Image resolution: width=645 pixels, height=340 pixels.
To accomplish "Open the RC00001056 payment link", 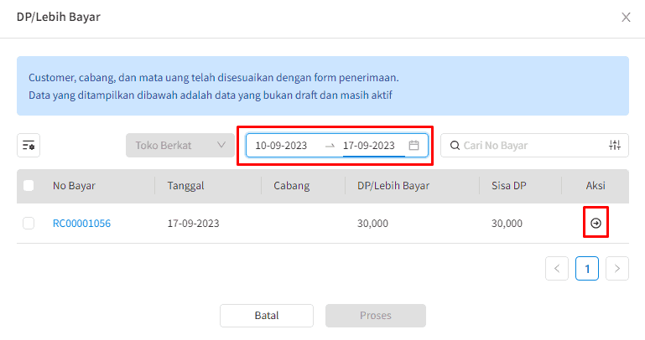I will (81, 224).
